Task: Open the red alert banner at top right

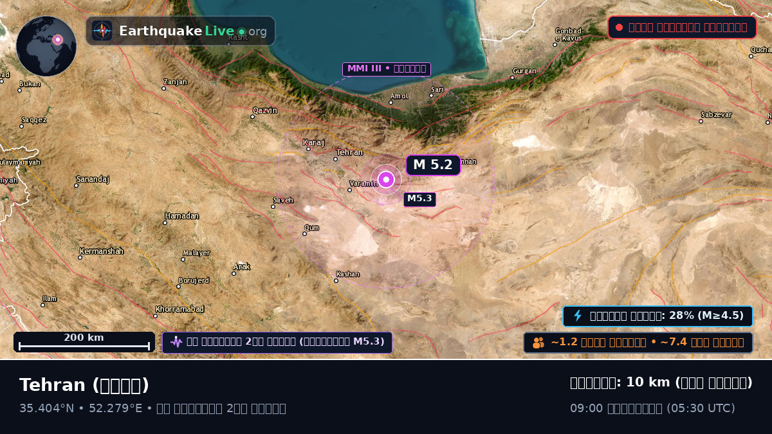Action: coord(682,28)
